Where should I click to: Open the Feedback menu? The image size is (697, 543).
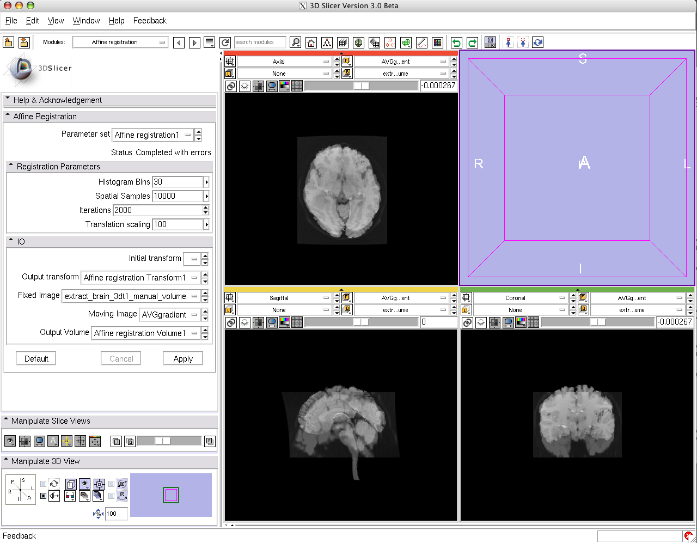point(150,21)
